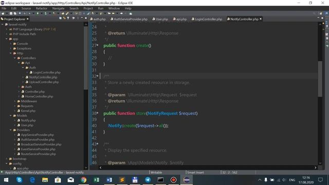Click the editor vertical scrollbar thumb
329x185 pixels.
click(320, 79)
